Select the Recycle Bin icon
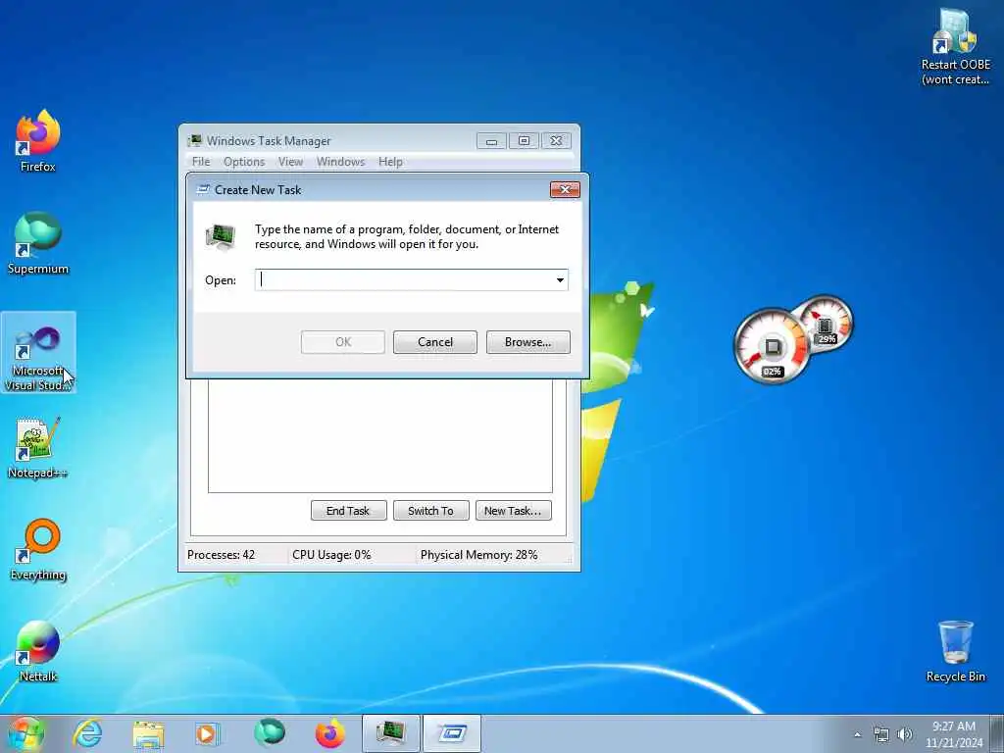Viewport: 1004px width, 753px height. pos(955,651)
